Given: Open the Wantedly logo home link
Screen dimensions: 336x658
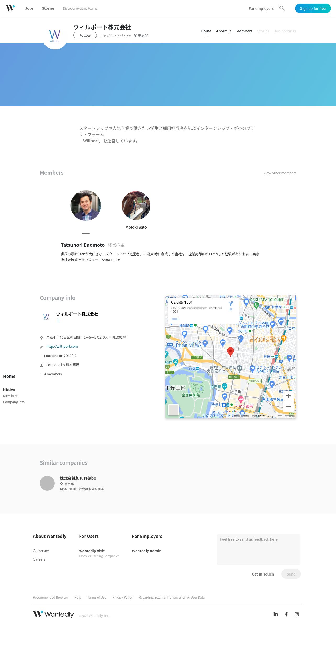Looking at the screenshot, I should (x=10, y=8).
